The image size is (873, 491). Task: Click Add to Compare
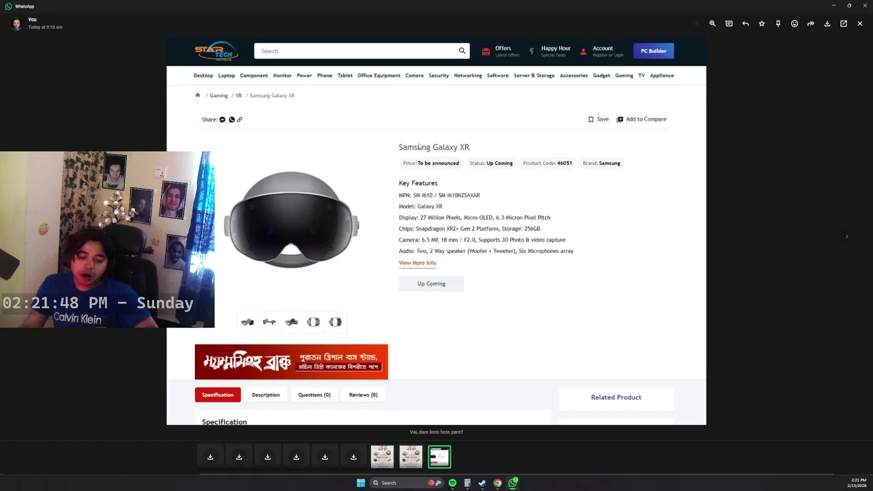pos(642,119)
